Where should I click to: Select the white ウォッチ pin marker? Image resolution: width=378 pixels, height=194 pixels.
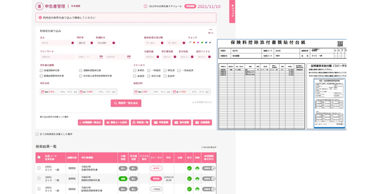click(190, 42)
